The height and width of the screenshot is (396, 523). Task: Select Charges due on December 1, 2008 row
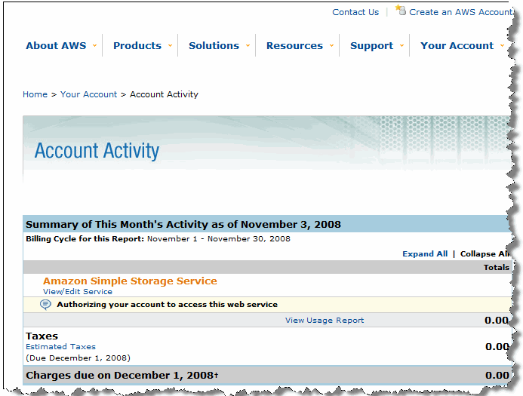point(267,375)
